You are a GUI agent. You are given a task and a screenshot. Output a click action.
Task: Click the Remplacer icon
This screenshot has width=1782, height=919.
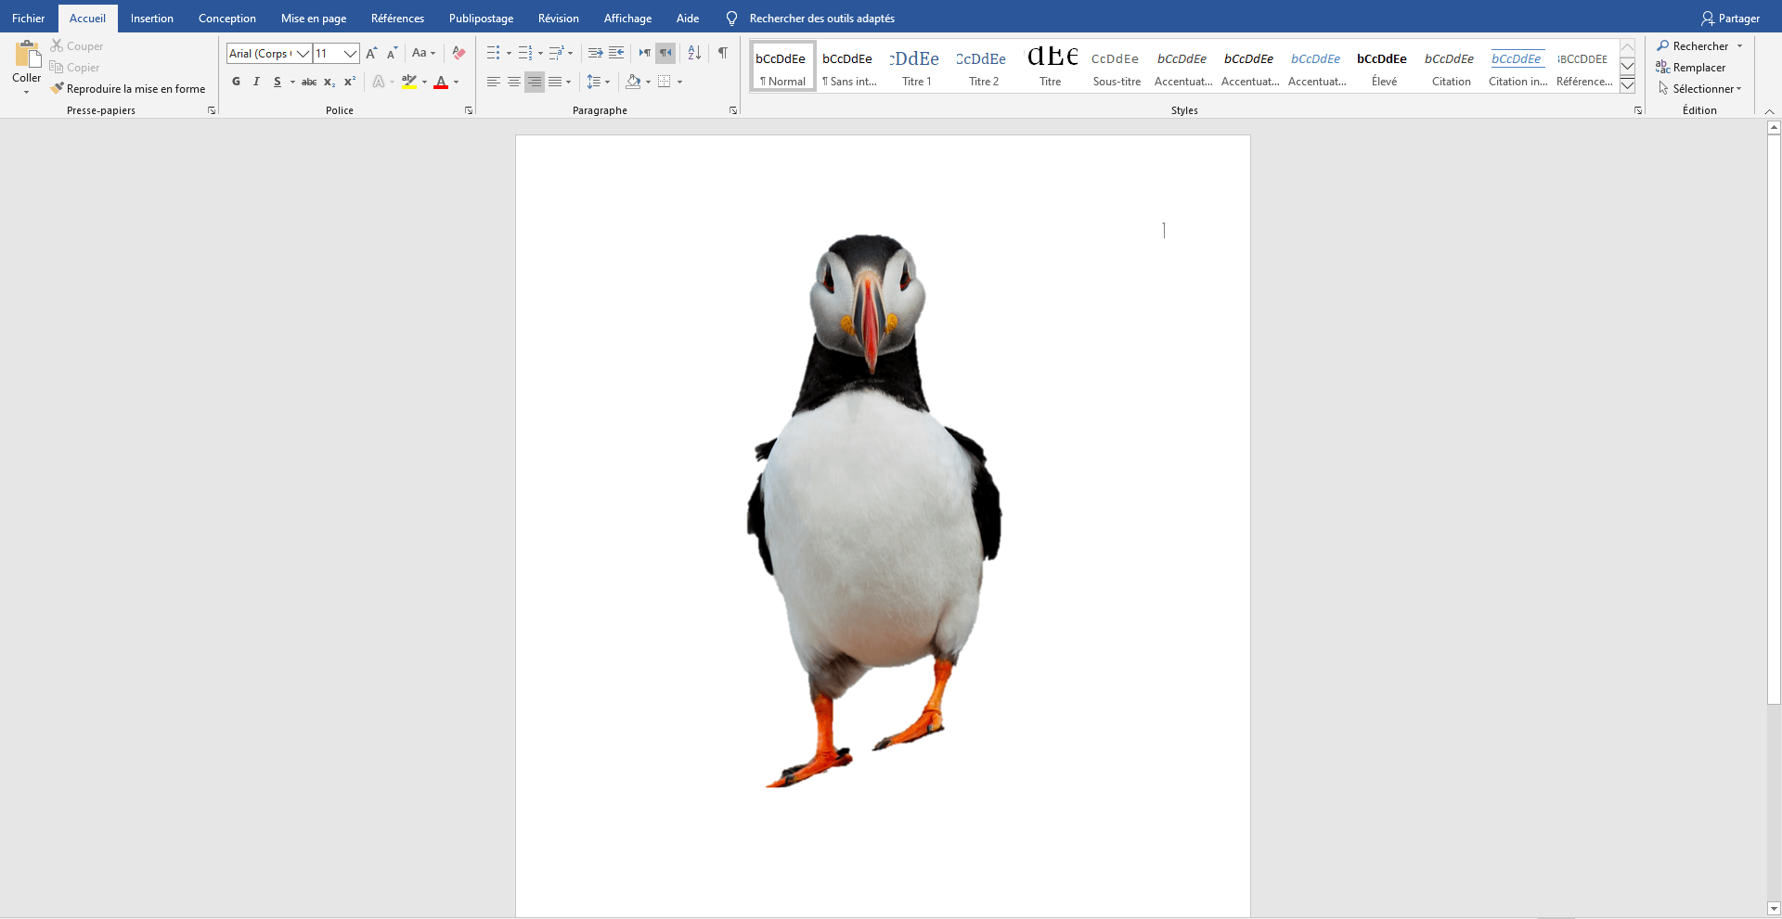click(1663, 67)
